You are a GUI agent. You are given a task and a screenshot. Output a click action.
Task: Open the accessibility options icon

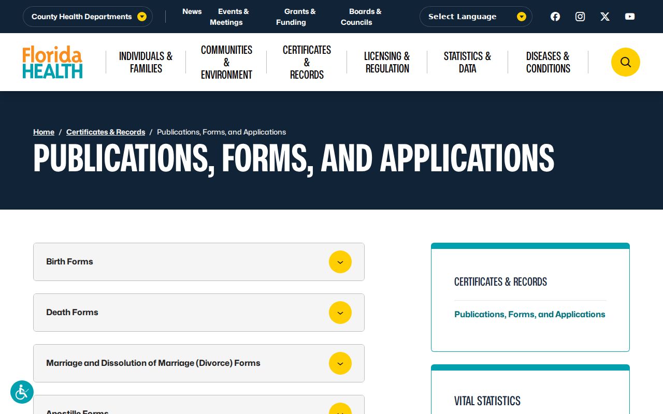(22, 392)
